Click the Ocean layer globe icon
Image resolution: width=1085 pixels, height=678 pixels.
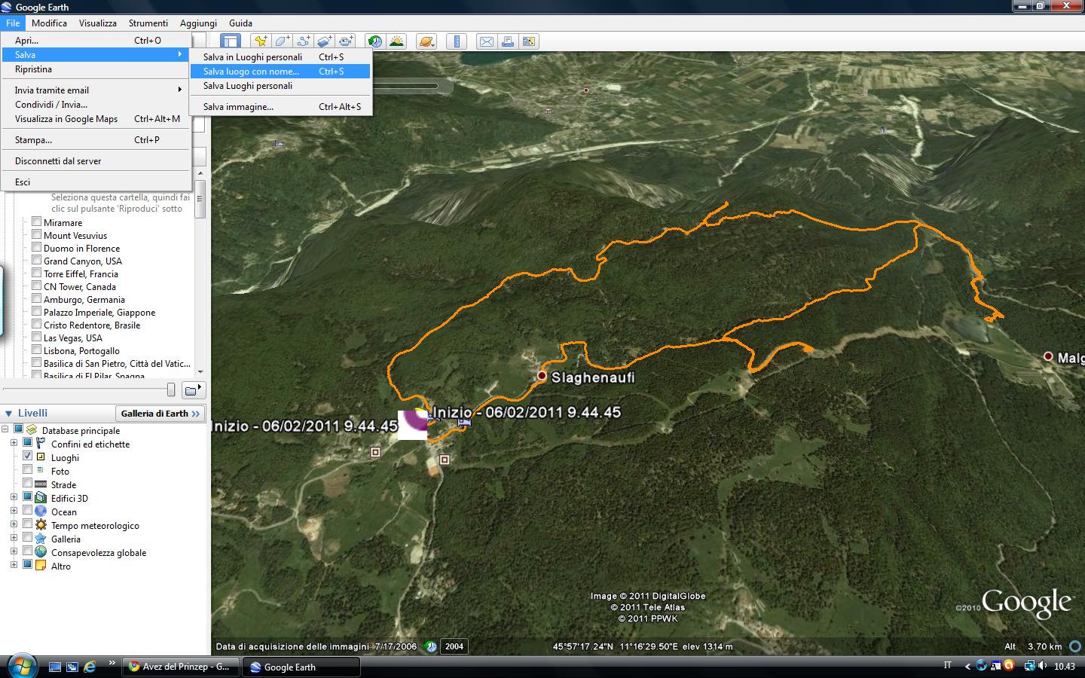click(41, 512)
